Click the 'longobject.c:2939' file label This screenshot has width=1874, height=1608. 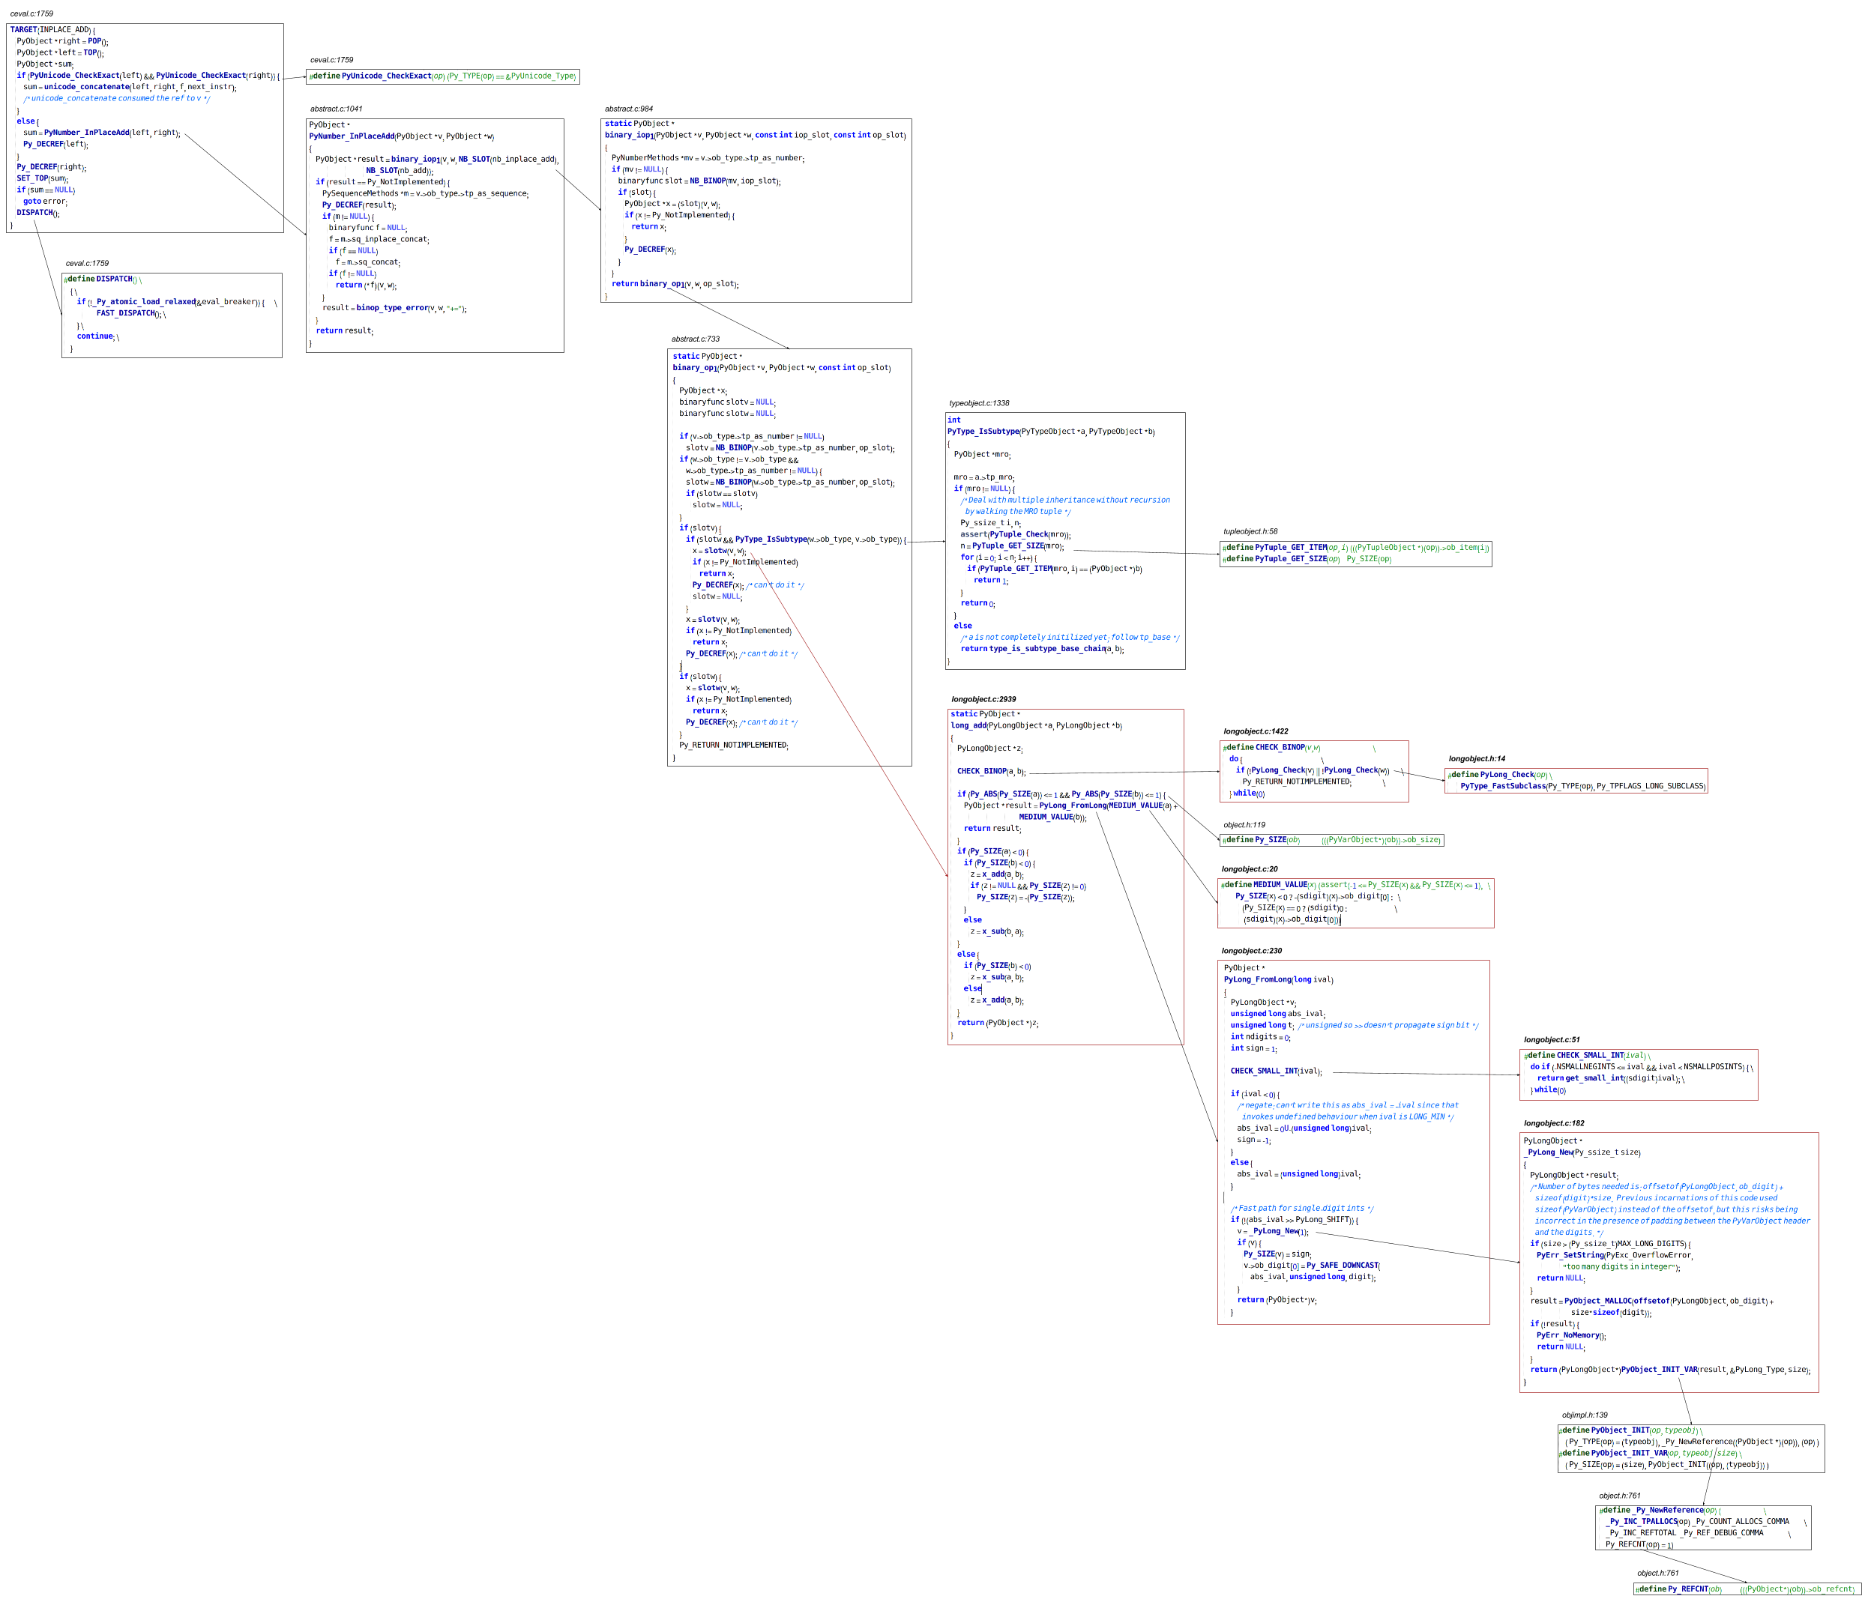[x=983, y=698]
